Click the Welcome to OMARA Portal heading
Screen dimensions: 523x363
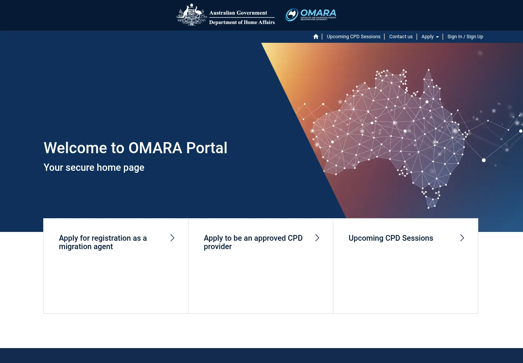135,148
